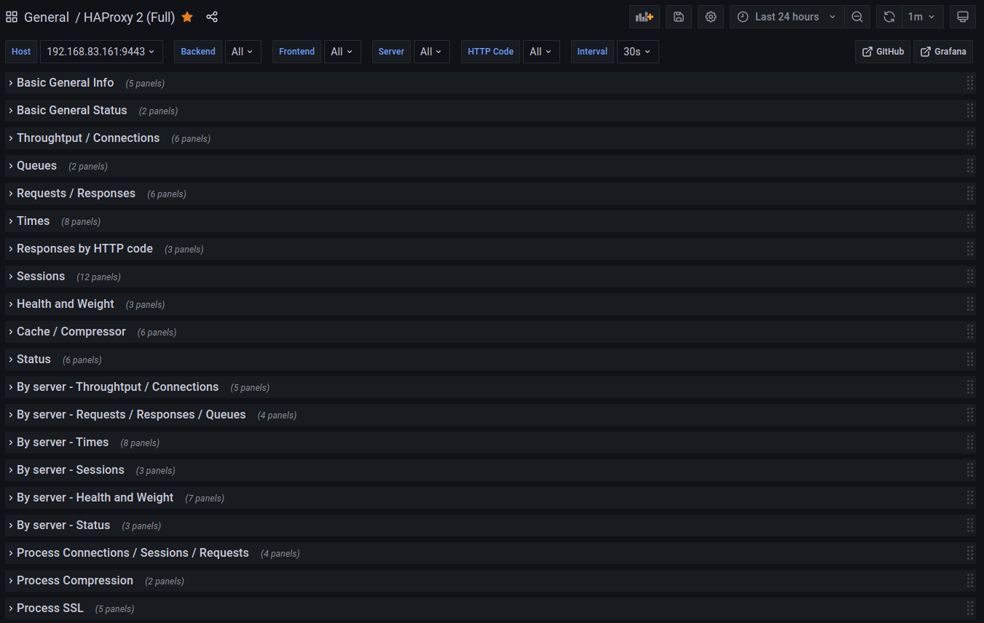The height and width of the screenshot is (623, 984).
Task: Grab drag handle of By server - Sessions row
Action: (970, 470)
